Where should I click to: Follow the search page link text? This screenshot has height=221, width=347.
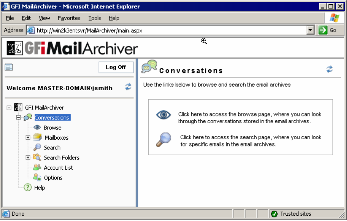(250, 141)
